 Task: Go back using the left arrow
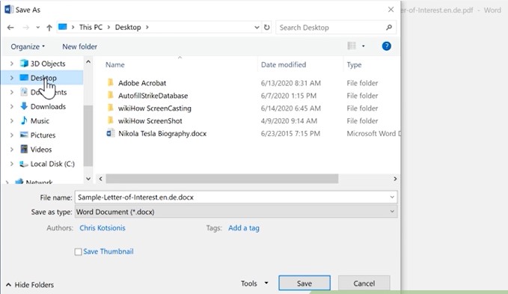10,28
